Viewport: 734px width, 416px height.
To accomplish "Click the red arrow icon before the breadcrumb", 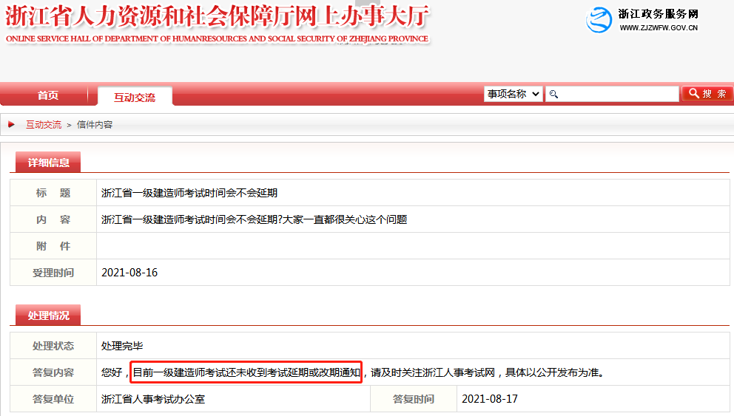I will 12,124.
